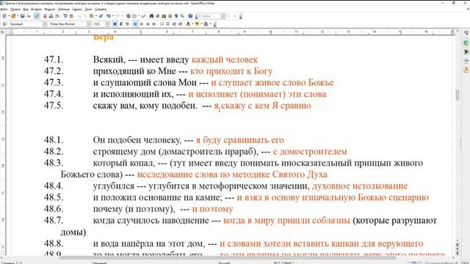The image size is (470, 264).
Task: Insert a hyperlink using the globe icon
Action: (x=129, y=16)
